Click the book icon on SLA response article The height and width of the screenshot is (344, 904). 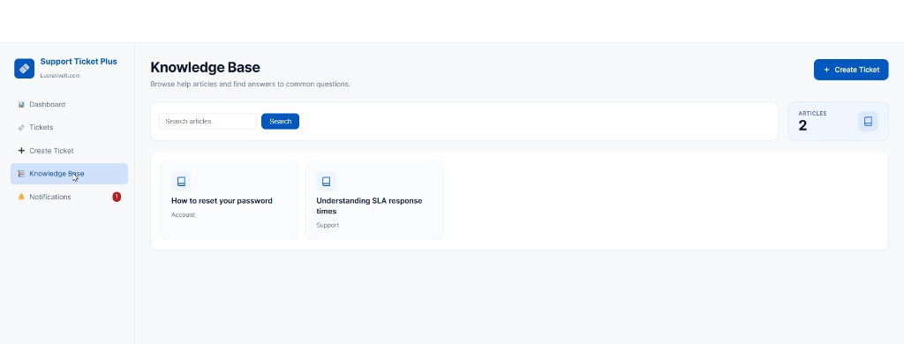pyautogui.click(x=326, y=182)
